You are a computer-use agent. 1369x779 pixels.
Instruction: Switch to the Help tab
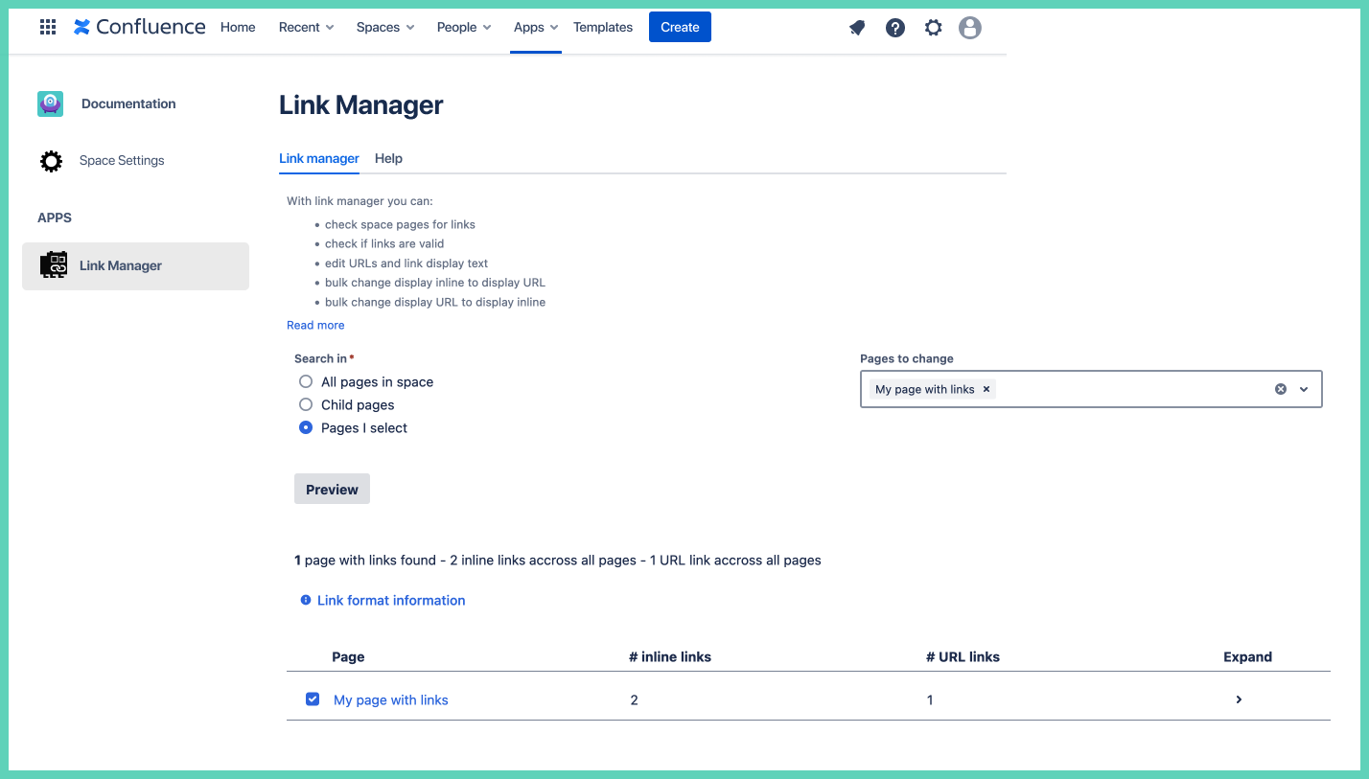[x=388, y=158]
